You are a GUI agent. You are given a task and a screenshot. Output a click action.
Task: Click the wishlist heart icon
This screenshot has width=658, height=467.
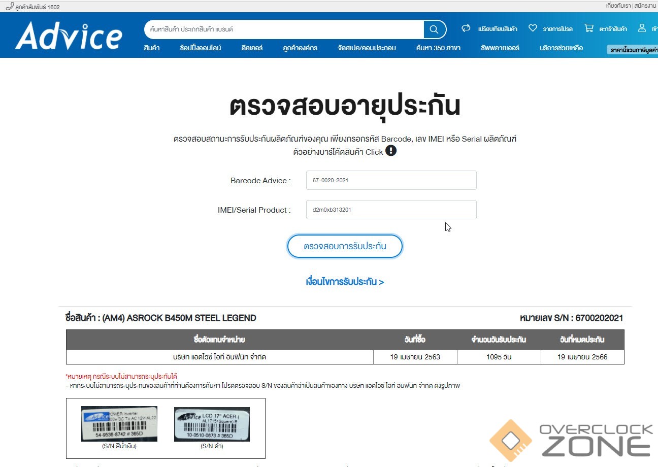(533, 28)
